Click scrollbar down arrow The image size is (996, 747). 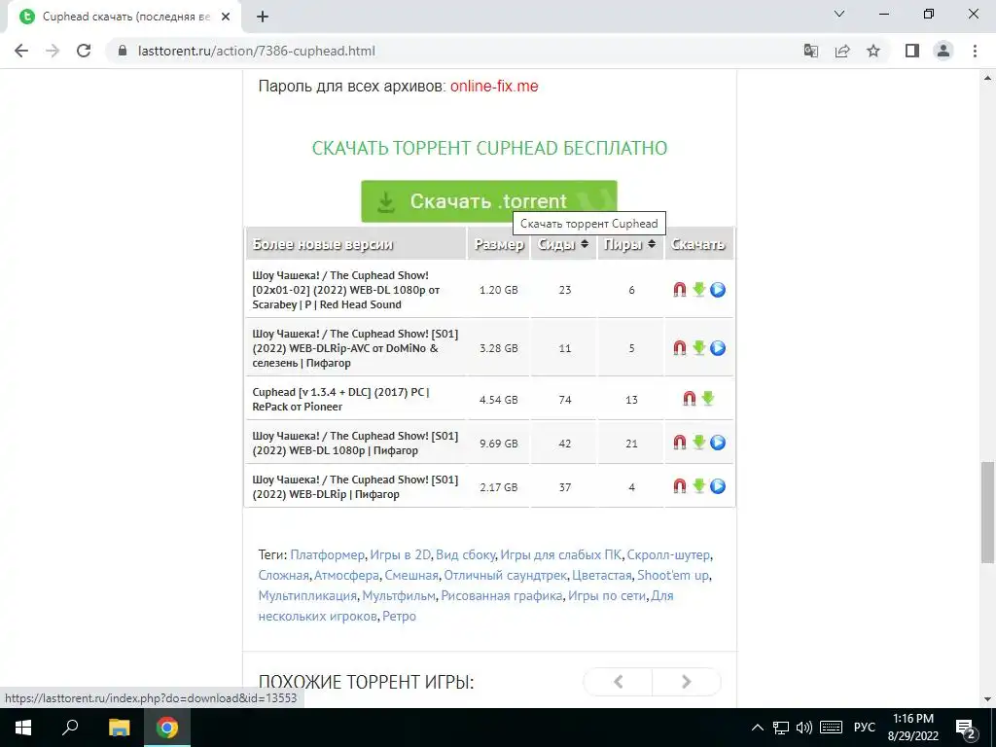point(987,699)
